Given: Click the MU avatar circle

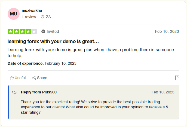Looking at the screenshot, I should tap(13, 14).
